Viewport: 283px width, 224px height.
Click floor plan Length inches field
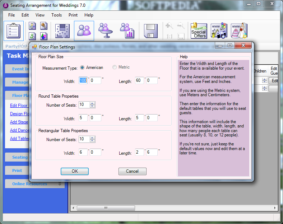[x=152, y=80]
